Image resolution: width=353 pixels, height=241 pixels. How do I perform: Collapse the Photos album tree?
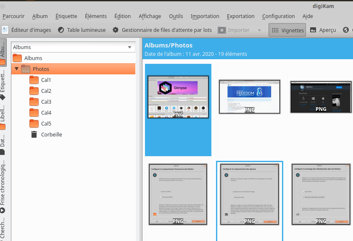tap(16, 68)
